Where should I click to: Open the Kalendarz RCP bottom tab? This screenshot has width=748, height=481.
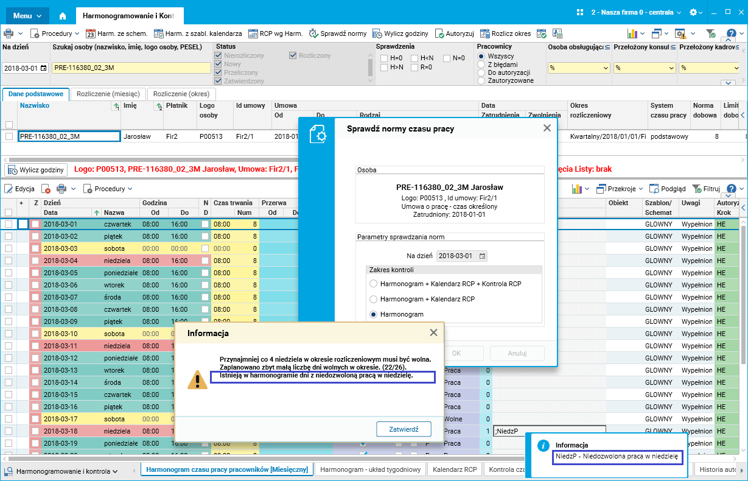(x=454, y=469)
